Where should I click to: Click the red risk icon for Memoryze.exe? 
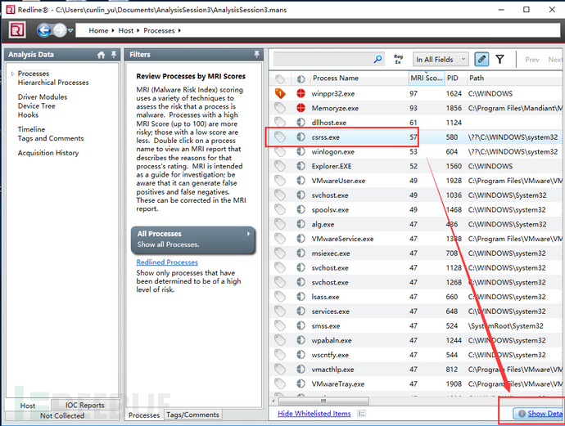300,108
